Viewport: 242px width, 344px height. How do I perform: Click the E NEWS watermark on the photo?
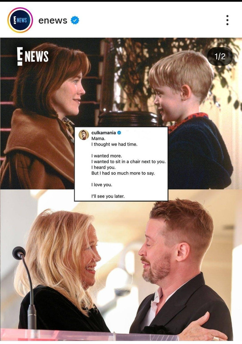pyautogui.click(x=33, y=56)
